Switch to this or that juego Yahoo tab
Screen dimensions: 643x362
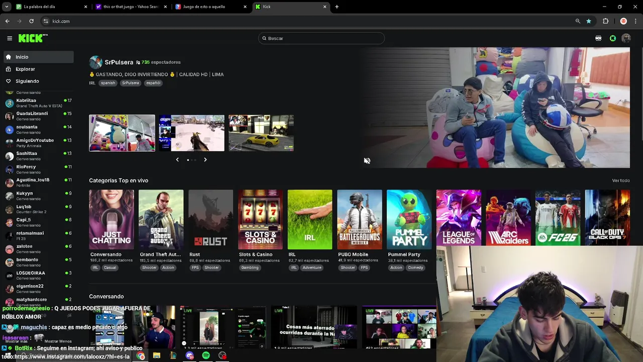pos(132,7)
